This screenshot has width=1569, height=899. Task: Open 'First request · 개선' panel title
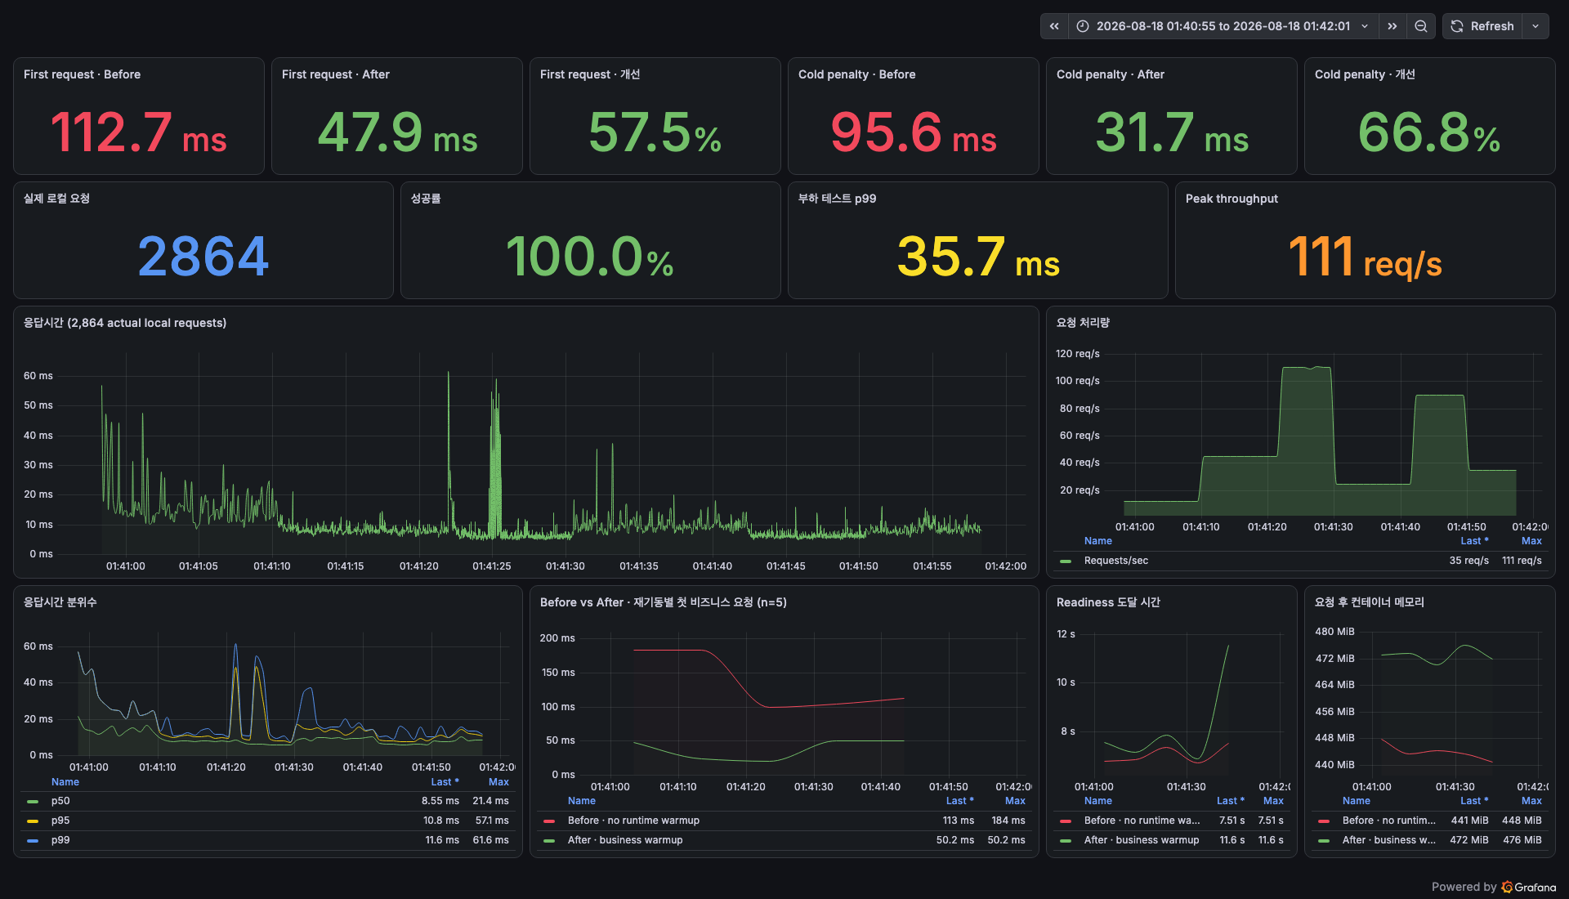(590, 74)
